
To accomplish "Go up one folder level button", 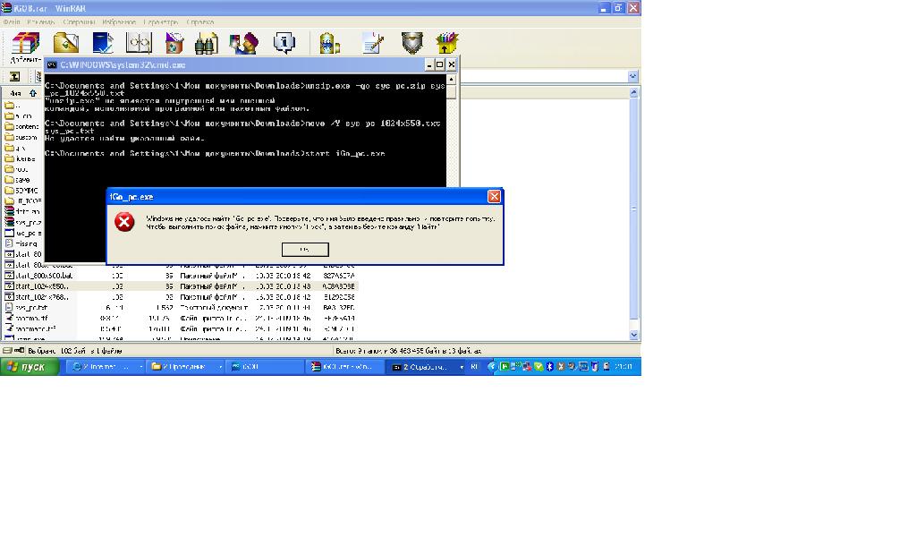I will coord(14,77).
